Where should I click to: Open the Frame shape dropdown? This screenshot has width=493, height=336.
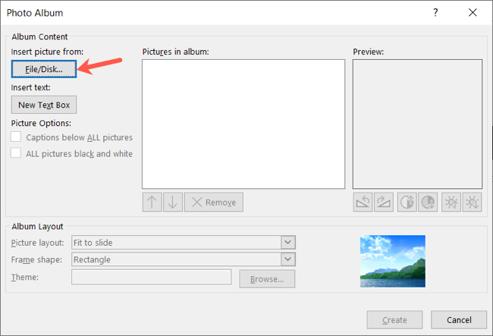(288, 259)
